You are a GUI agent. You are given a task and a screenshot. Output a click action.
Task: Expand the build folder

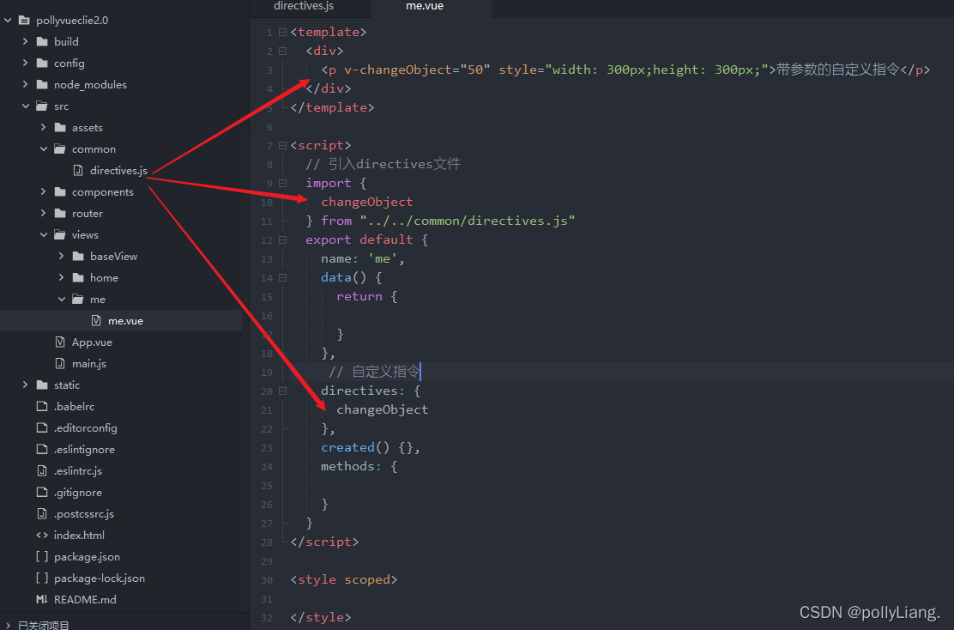[x=25, y=41]
